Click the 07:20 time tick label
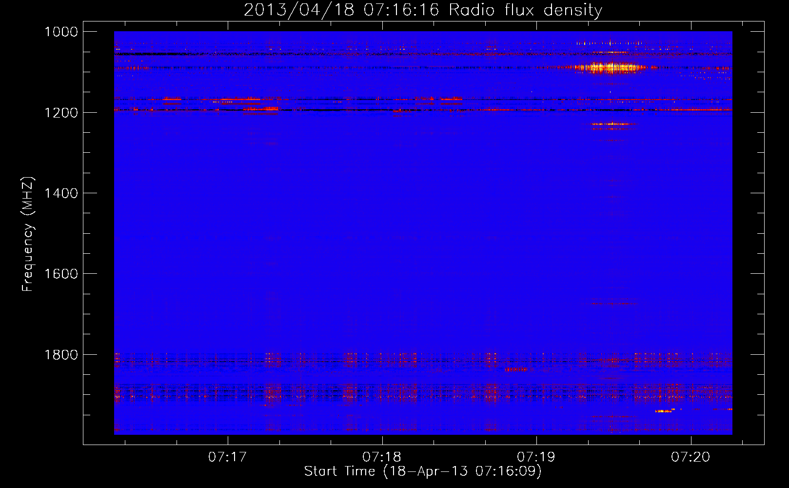 click(x=690, y=457)
